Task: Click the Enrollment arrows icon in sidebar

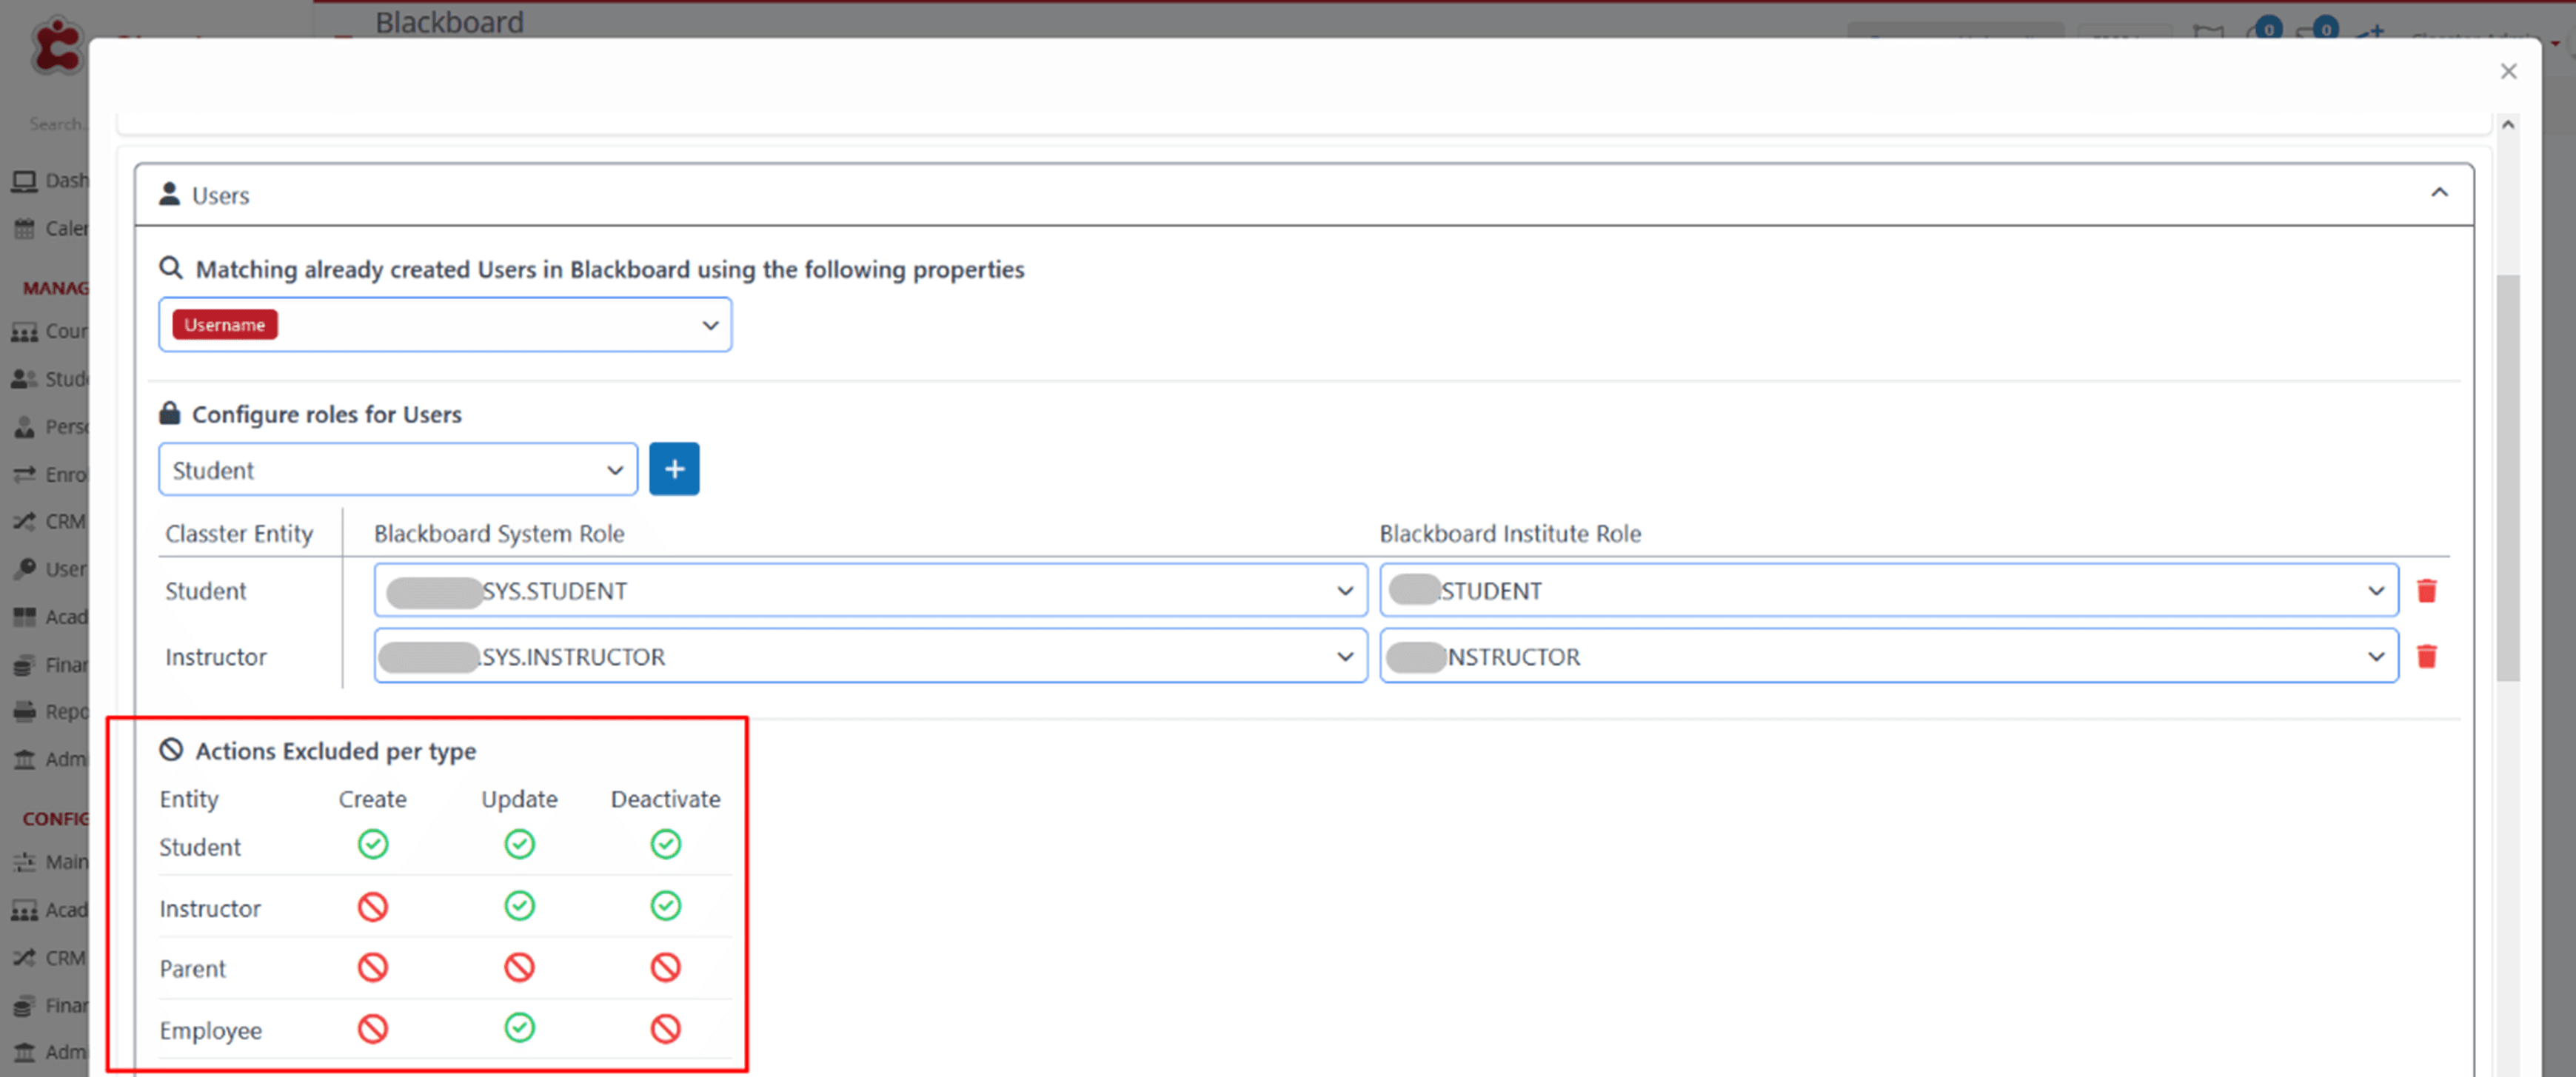Action: (25, 475)
